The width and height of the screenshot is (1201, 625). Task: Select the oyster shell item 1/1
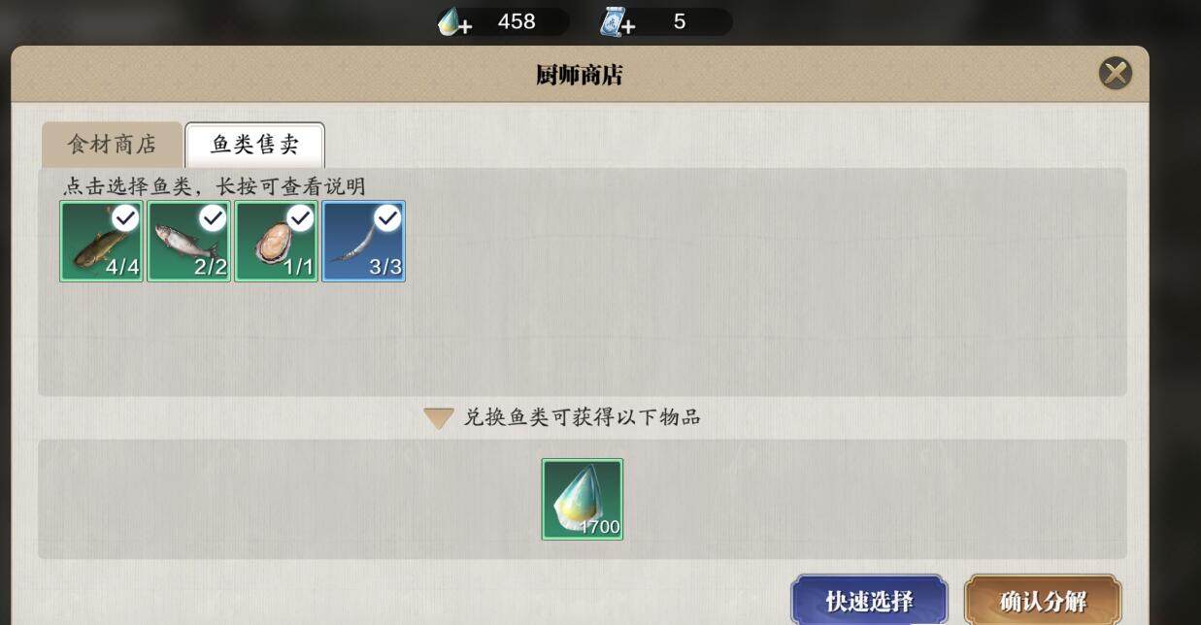pos(276,241)
